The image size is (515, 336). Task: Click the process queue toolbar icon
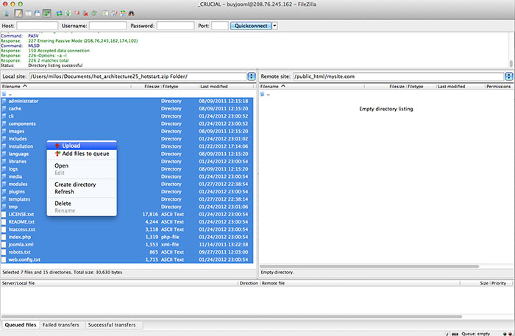click(68, 13)
